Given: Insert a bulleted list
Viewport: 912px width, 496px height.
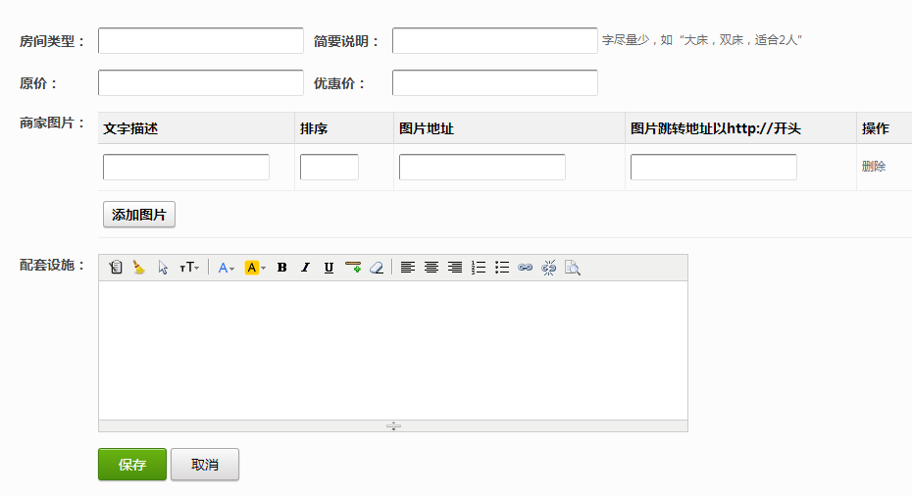Looking at the screenshot, I should pos(502,268).
